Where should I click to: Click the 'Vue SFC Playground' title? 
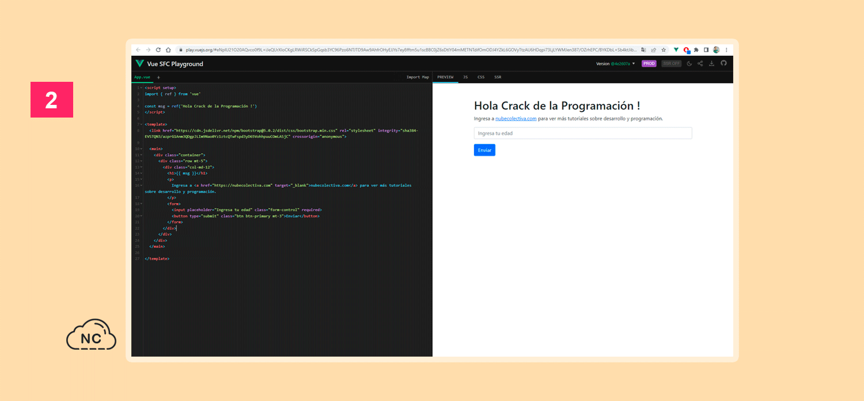(175, 64)
